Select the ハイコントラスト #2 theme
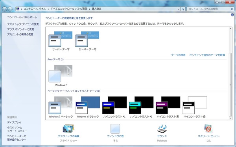The width and height of the screenshot is (236, 147). pos(141,107)
